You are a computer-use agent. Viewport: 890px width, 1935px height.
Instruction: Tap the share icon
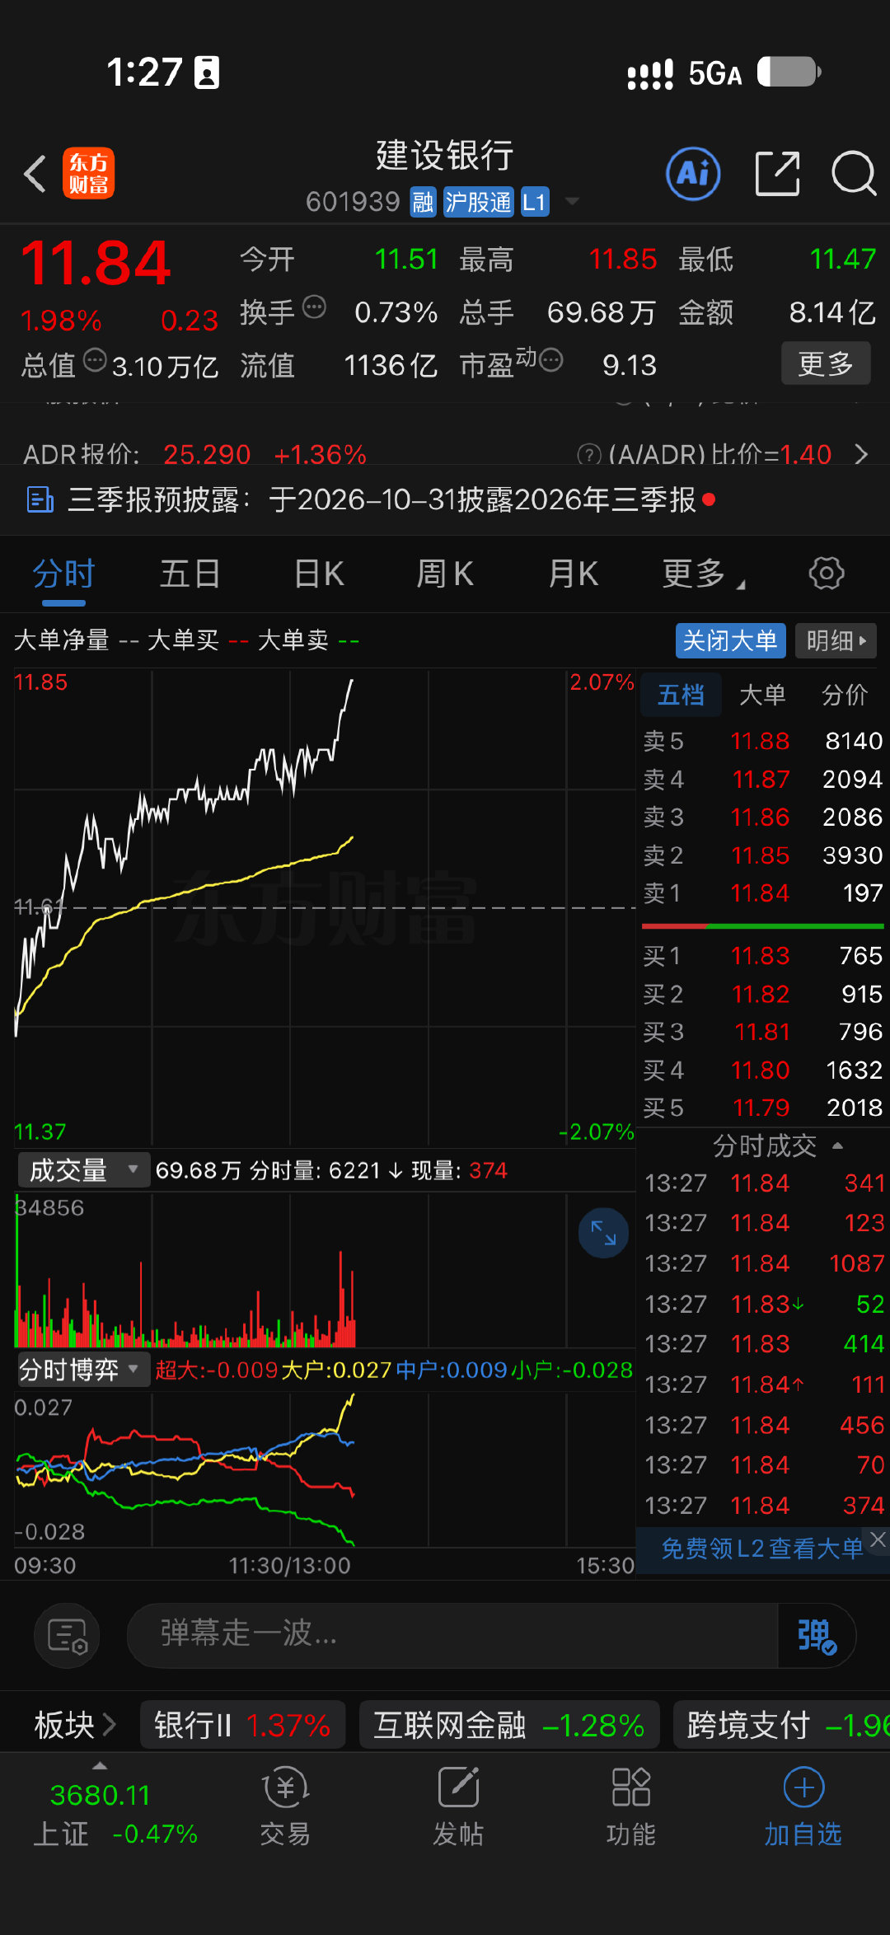777,174
